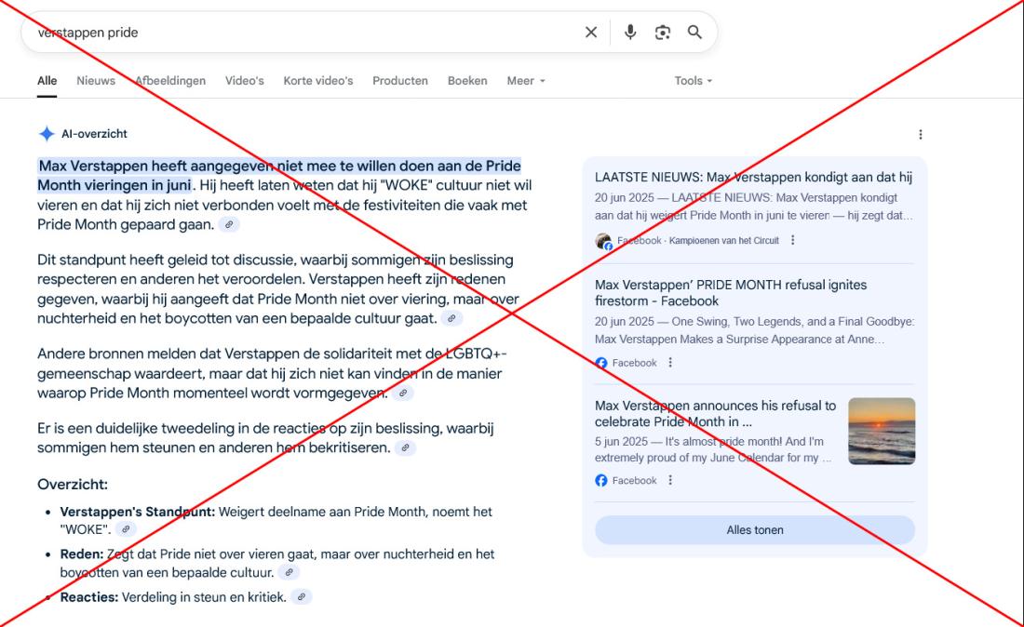Screen dimensions: 1024x627
Task: Click the Kampioenen van het Circuit profile icon
Action: click(x=603, y=241)
